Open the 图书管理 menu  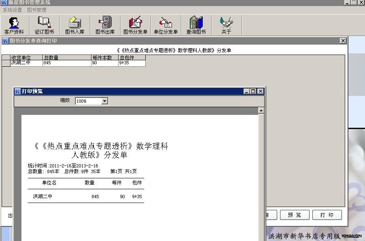37,10
